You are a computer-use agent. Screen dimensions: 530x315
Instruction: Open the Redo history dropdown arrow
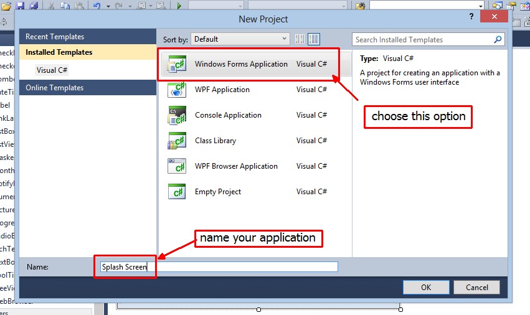tap(130, 6)
